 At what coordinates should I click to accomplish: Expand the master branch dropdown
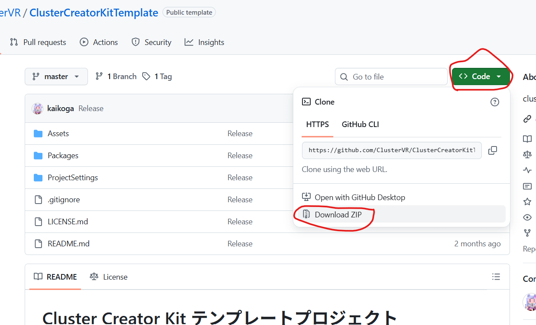point(56,76)
